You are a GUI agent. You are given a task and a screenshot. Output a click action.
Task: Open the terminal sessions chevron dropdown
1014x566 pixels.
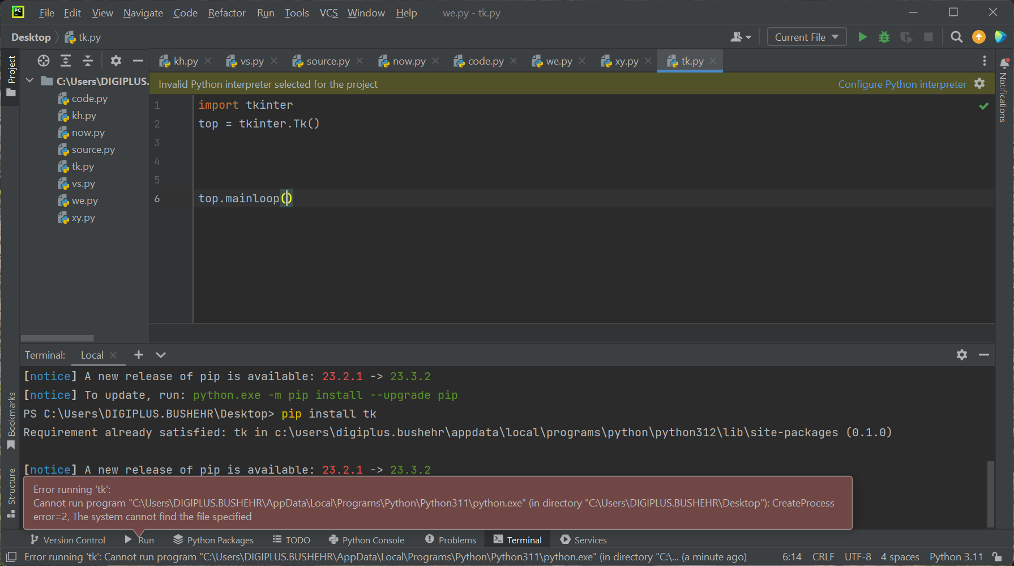tap(161, 355)
